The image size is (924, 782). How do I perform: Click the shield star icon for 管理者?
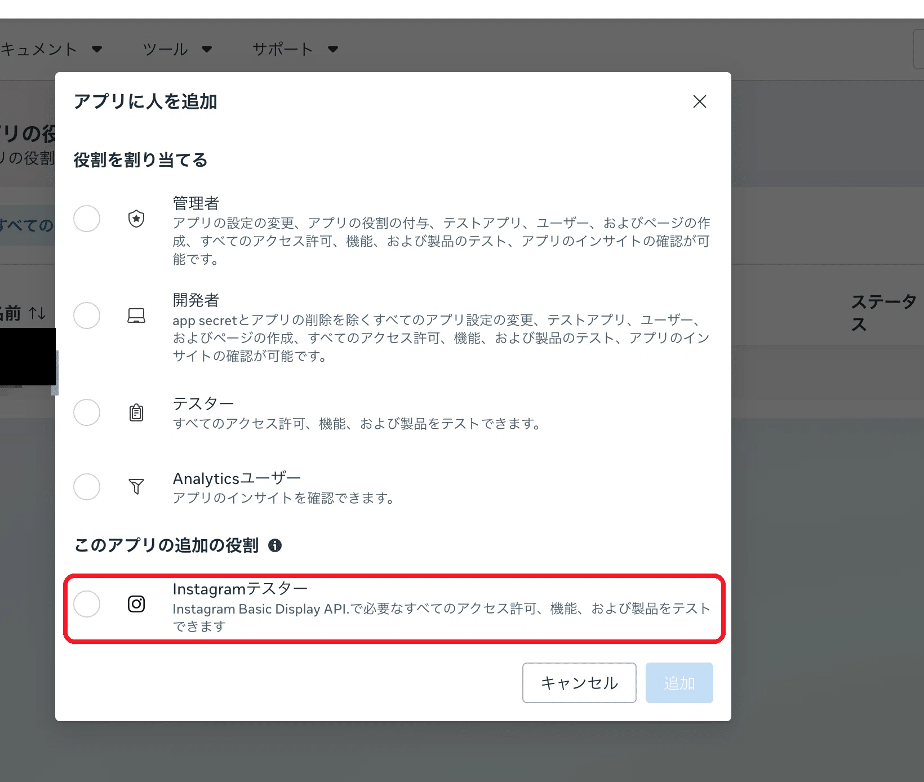[136, 219]
